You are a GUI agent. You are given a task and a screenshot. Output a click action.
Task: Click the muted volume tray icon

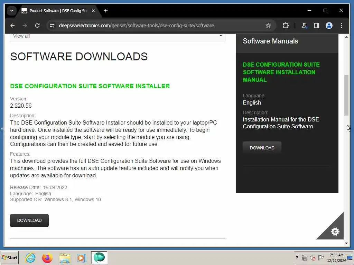pyautogui.click(x=313, y=257)
